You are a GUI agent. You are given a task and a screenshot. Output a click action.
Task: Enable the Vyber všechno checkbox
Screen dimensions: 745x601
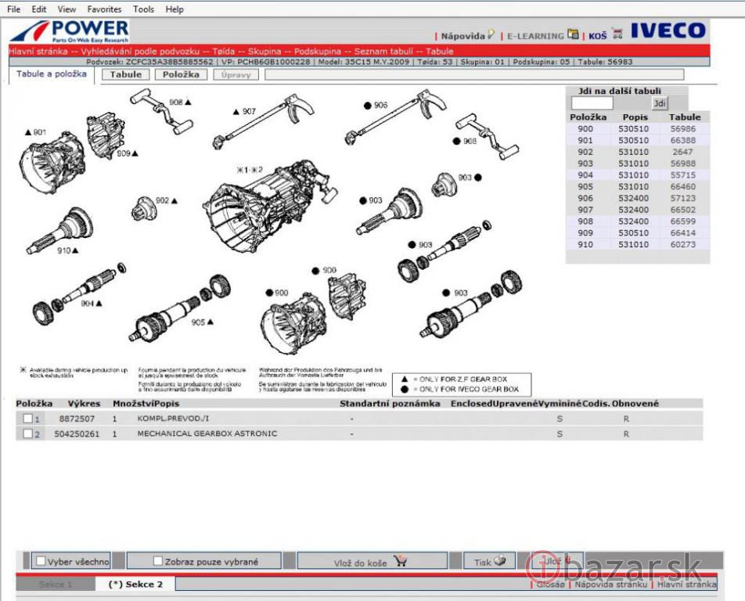[x=41, y=561]
